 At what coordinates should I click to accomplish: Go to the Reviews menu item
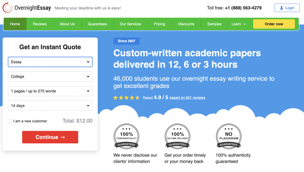40,24
